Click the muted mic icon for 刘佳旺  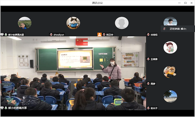[148, 34]
